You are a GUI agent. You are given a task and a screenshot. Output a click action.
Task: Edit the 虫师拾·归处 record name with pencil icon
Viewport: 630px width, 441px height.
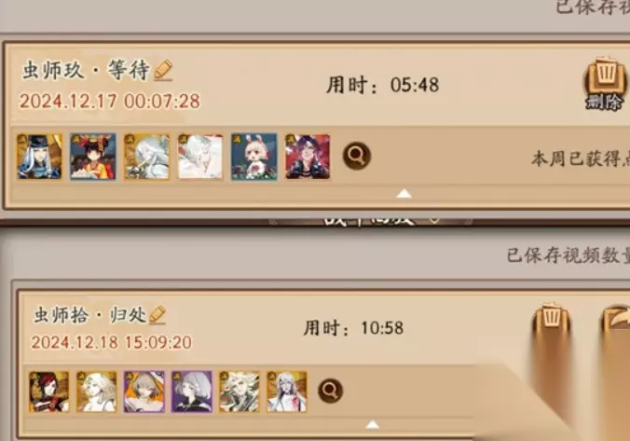[157, 315]
